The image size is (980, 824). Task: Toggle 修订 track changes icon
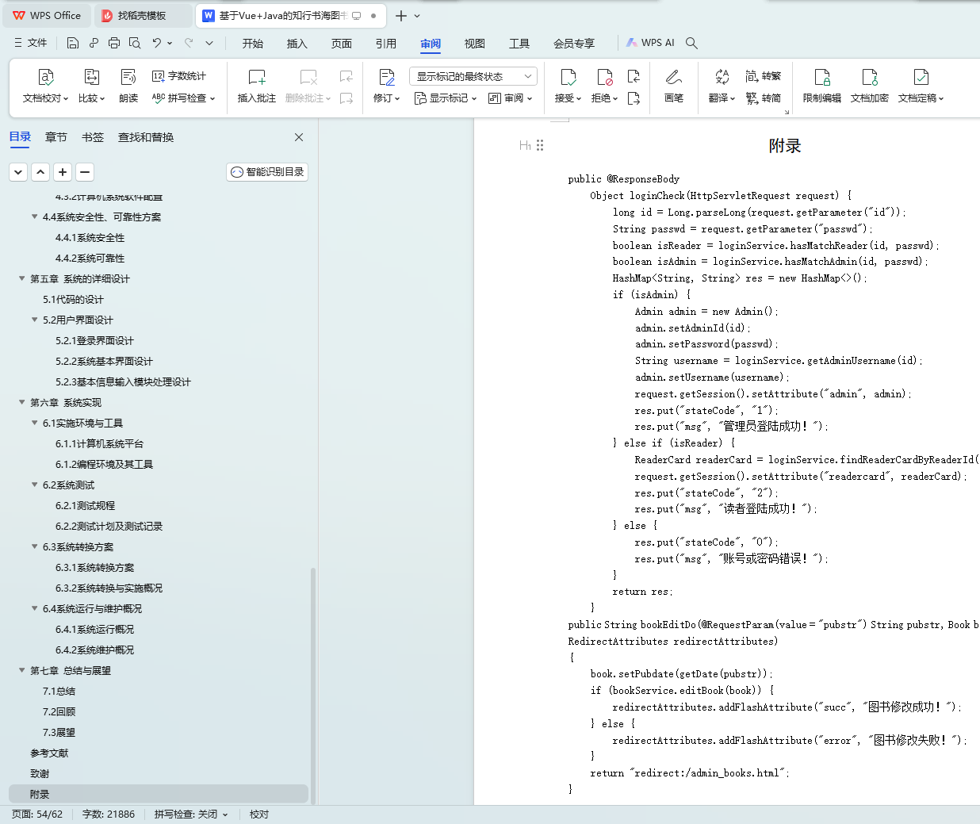coord(387,78)
